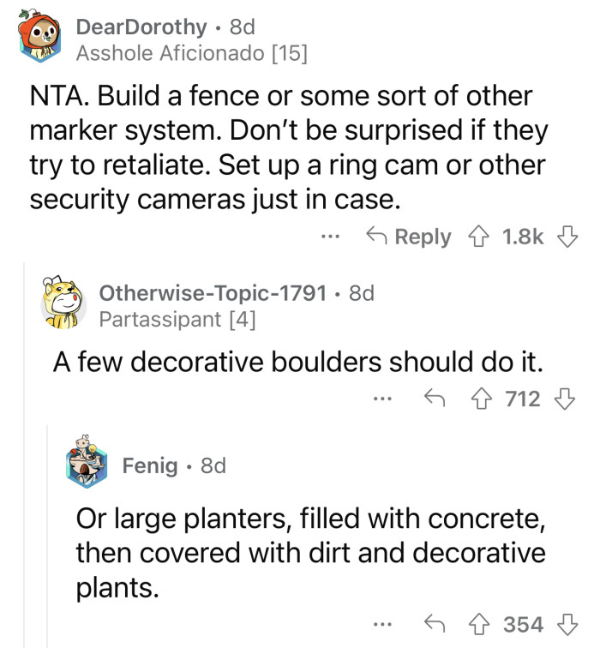Open Otherwise-Topic-1791's profile
Viewport: 600px width, 648px height.
pos(213,293)
